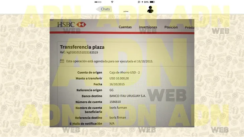
Task: Tap the online status text
Action: [126, 11]
